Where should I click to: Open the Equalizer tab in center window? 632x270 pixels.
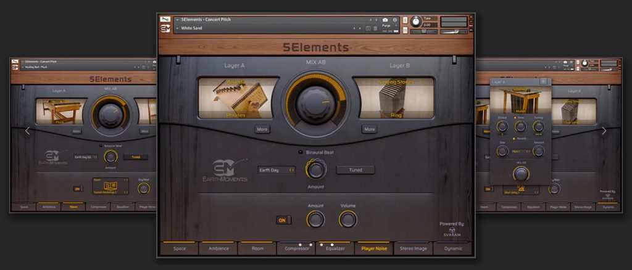click(335, 248)
